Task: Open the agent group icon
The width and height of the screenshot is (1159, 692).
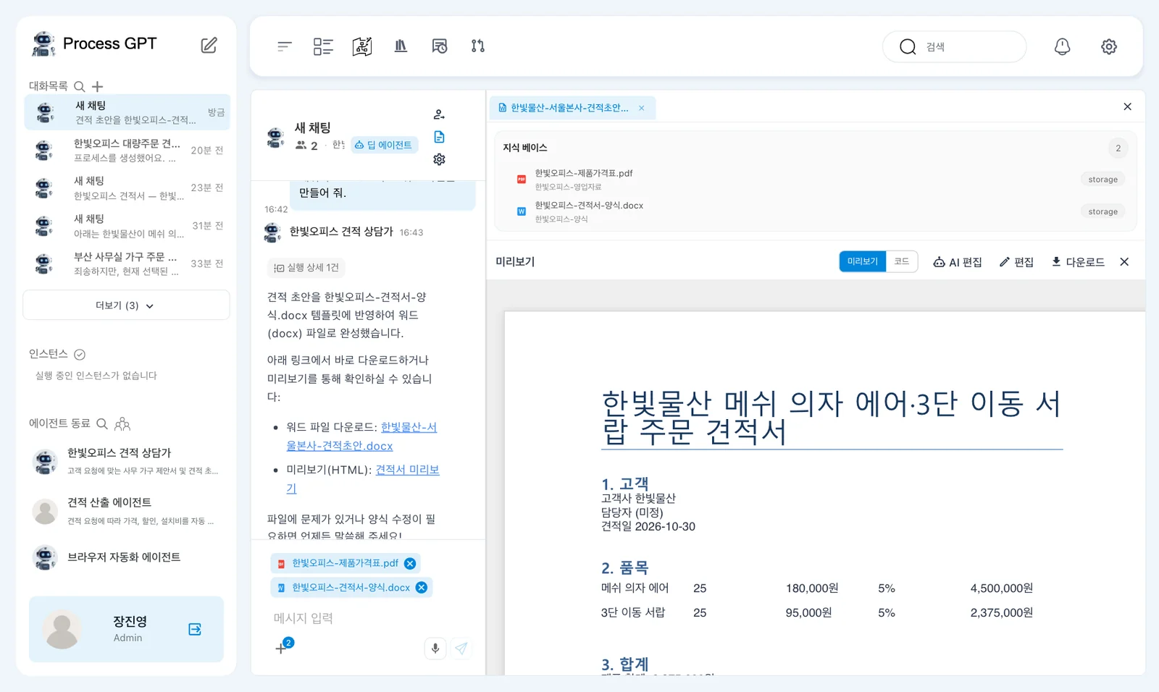Action: point(122,423)
